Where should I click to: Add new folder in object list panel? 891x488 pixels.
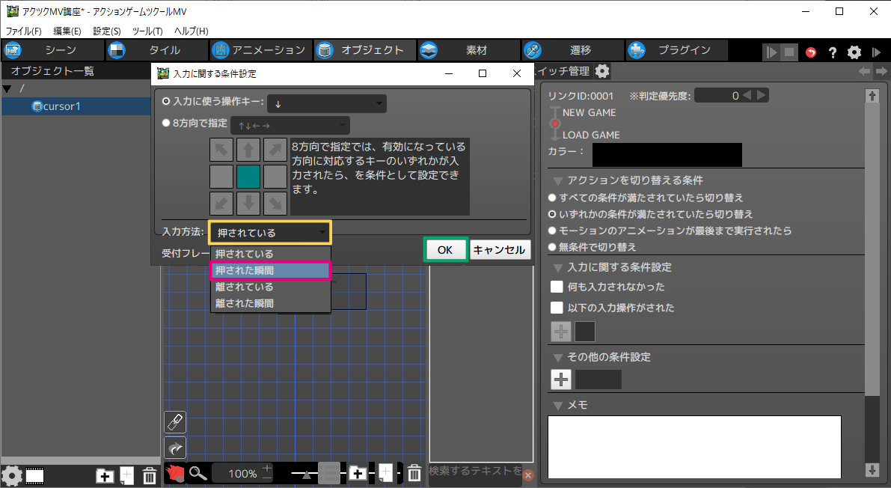pos(105,475)
